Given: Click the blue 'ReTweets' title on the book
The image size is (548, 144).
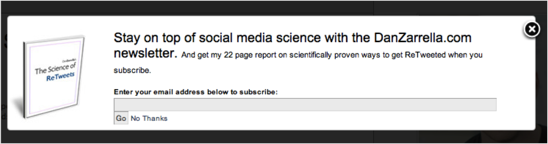Looking at the screenshot, I should point(60,77).
